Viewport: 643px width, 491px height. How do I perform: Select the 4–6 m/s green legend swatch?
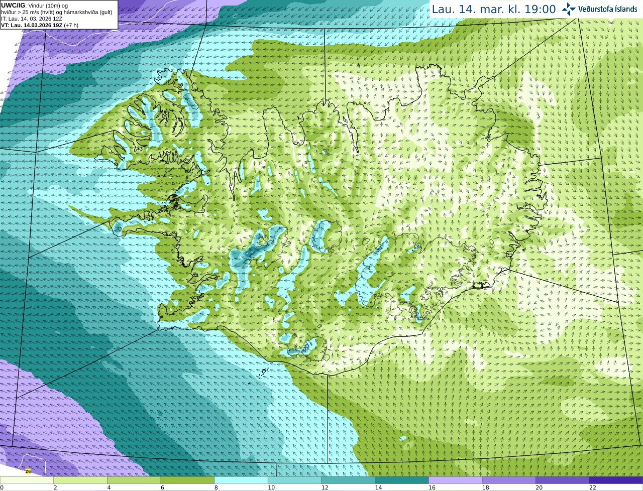[x=134, y=480]
